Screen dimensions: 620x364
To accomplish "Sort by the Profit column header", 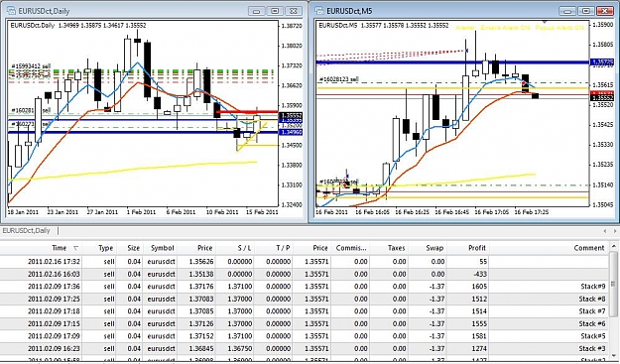I will (477, 248).
